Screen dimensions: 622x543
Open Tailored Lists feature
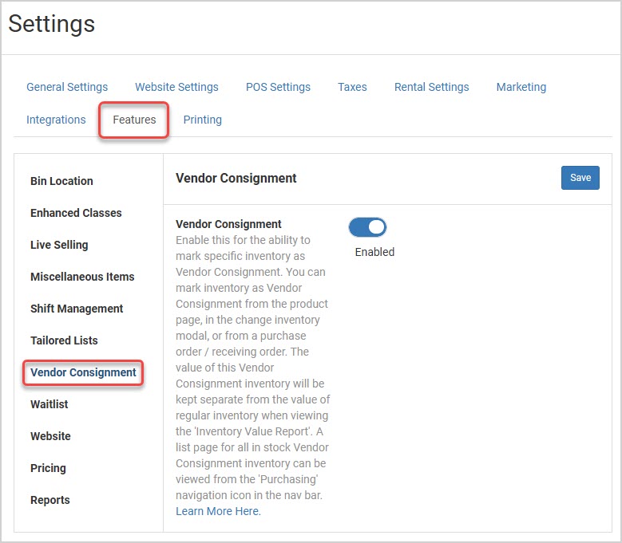point(64,340)
